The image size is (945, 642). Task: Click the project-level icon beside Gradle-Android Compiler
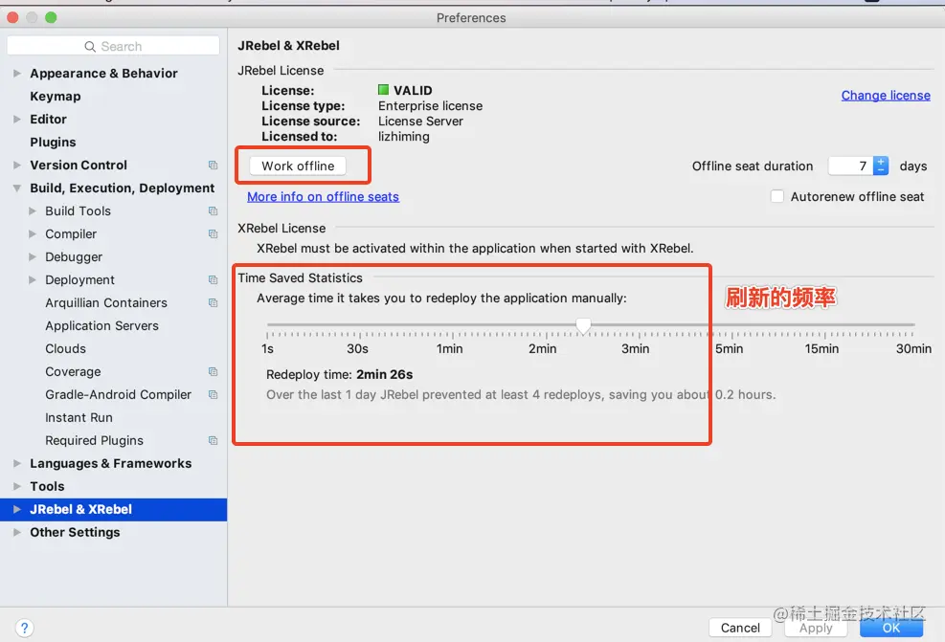[213, 394]
